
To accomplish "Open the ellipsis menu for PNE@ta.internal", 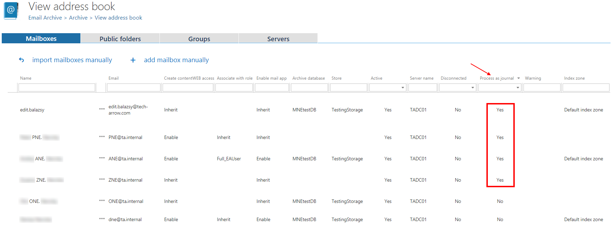I will point(102,137).
